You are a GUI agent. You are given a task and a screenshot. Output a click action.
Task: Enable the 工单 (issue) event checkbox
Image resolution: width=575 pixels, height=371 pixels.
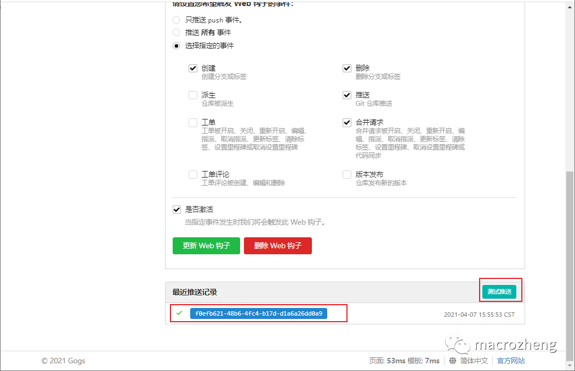(193, 122)
